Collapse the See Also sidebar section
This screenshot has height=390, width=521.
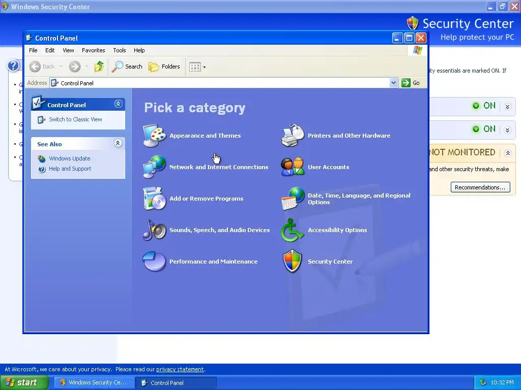coord(118,143)
